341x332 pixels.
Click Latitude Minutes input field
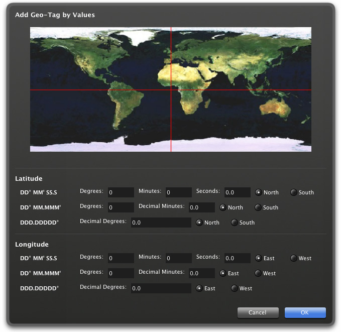[x=179, y=192]
